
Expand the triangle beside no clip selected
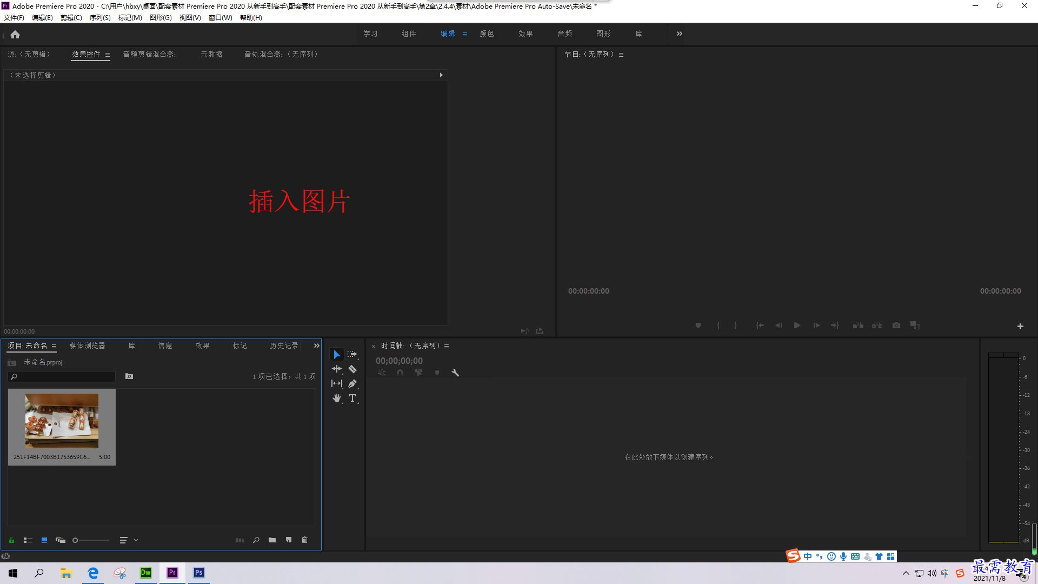click(x=441, y=75)
